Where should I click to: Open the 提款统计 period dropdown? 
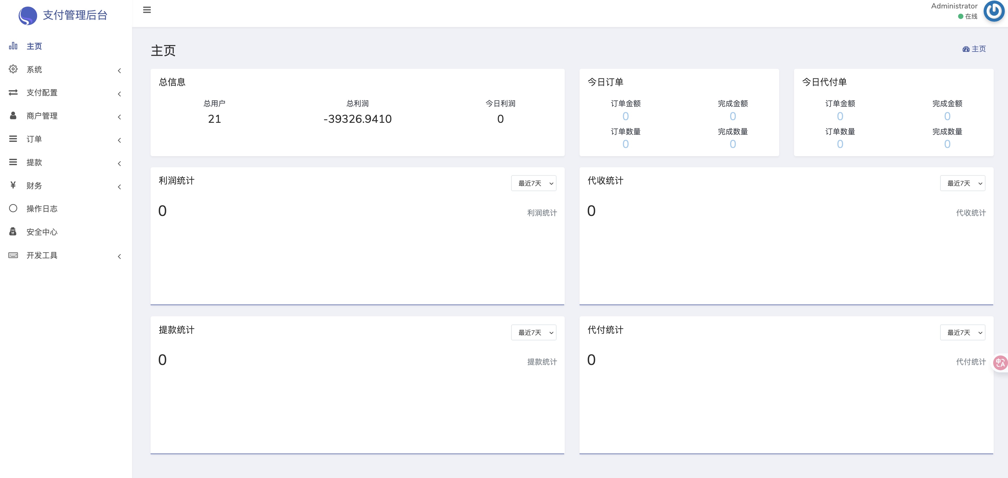point(533,332)
